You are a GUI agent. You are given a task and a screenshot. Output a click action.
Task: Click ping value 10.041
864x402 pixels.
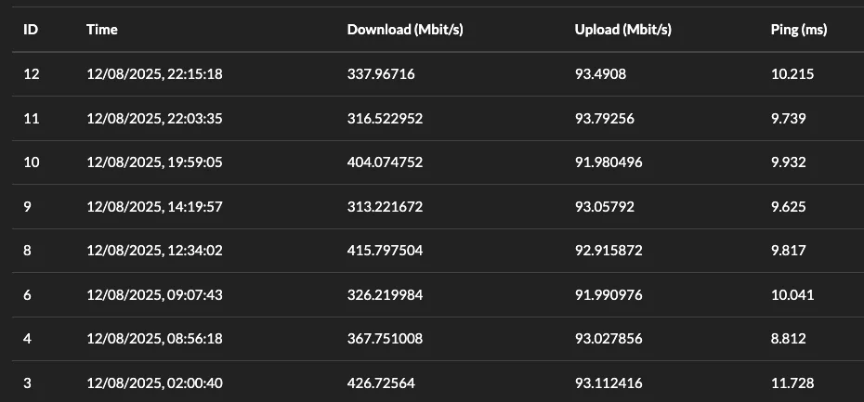[x=792, y=294]
